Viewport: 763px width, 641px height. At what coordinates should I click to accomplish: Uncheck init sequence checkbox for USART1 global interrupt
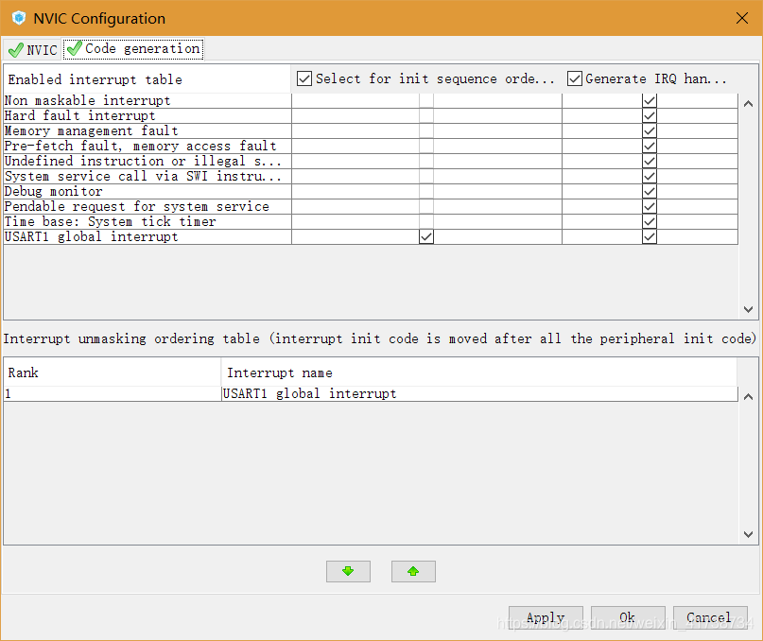(426, 237)
